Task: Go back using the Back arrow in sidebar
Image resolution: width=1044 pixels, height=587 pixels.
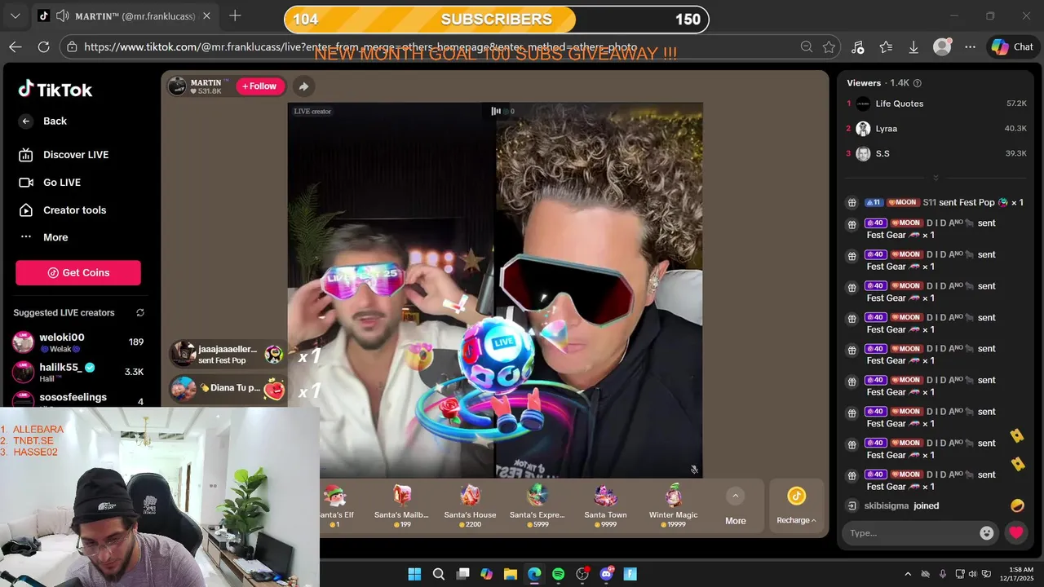Action: 26,121
